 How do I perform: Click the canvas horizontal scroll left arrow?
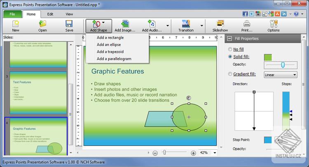click(x=77, y=153)
